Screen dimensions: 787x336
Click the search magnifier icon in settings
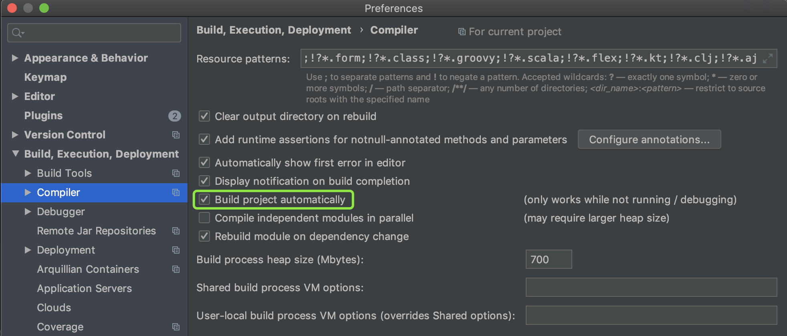tap(17, 33)
